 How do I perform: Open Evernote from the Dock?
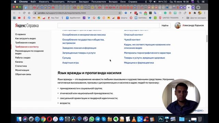point(116,119)
